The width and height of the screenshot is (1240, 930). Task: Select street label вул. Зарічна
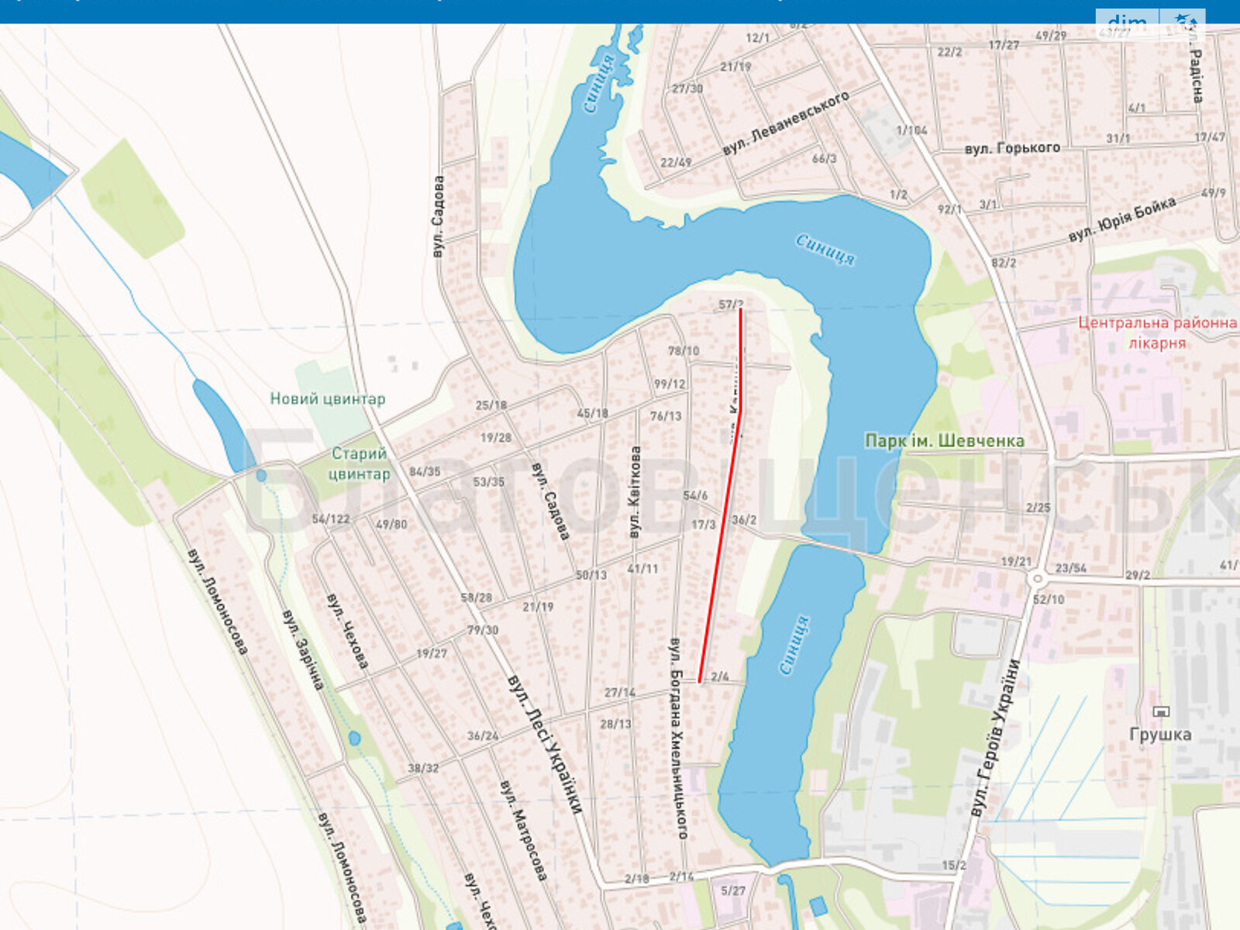(303, 649)
